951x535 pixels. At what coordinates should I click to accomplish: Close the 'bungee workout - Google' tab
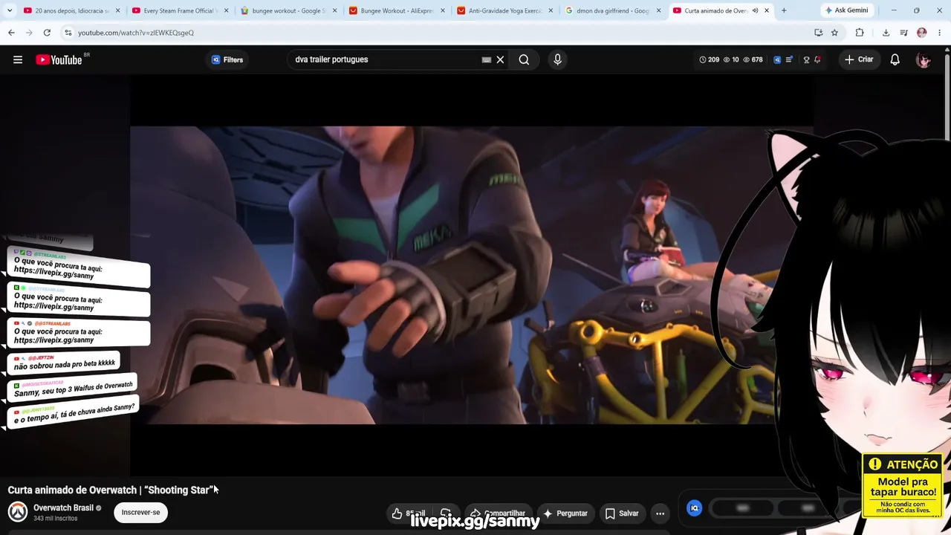[334, 10]
